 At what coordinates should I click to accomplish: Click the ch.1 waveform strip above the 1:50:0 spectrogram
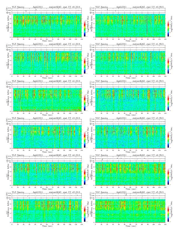point(130,48)
